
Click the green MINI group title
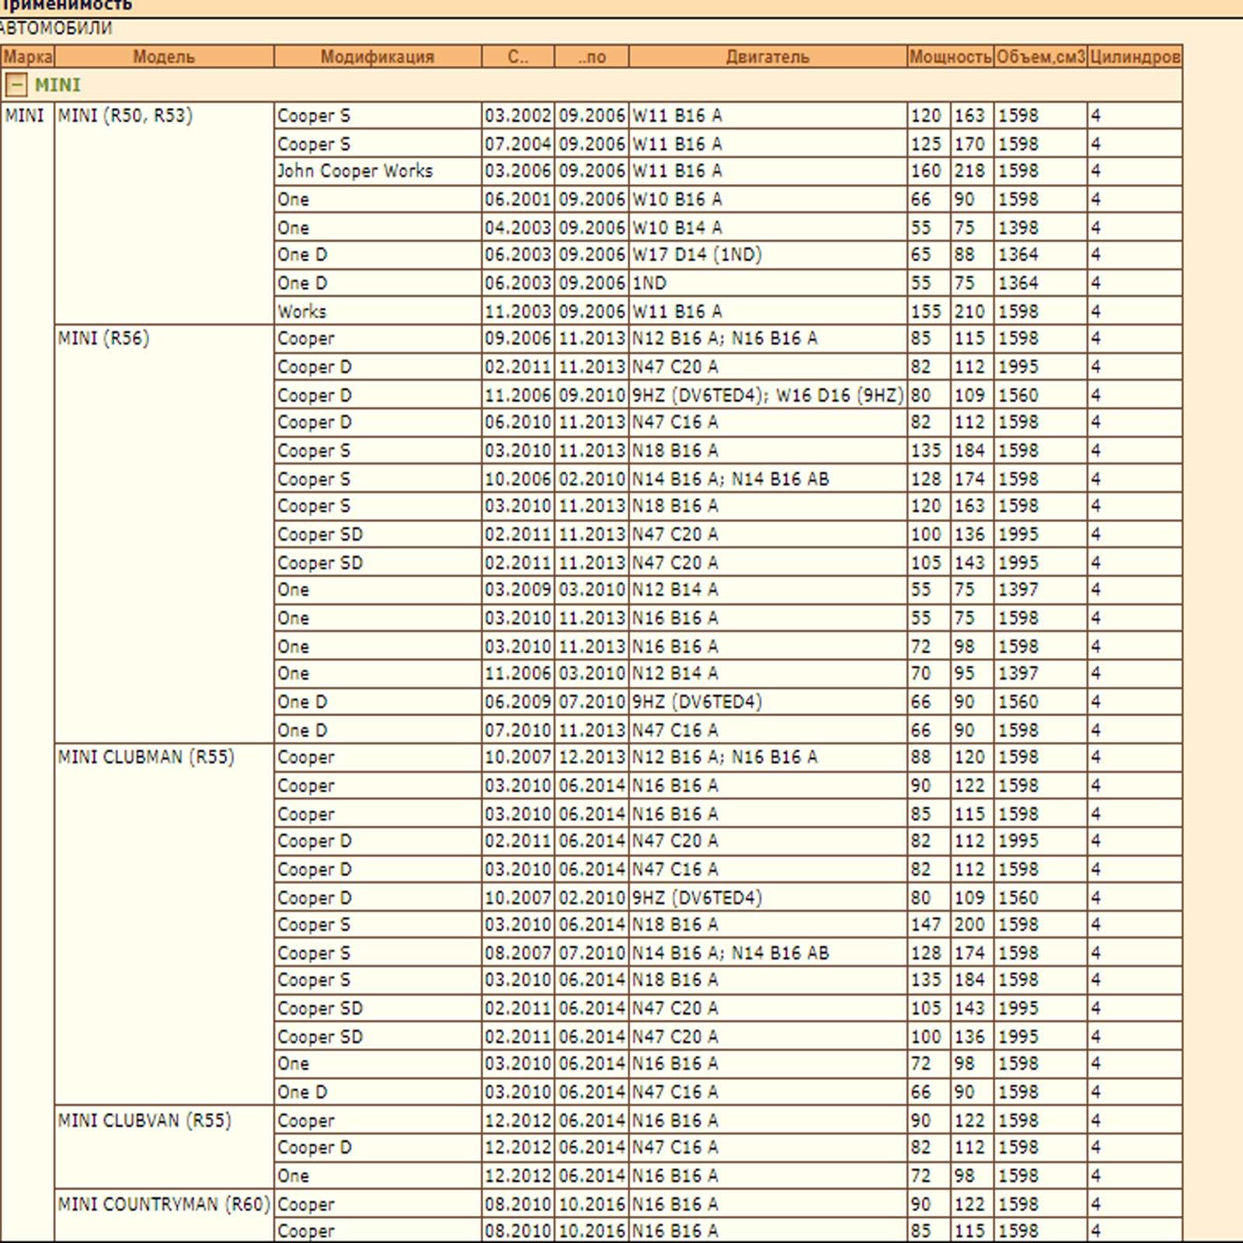[x=57, y=85]
